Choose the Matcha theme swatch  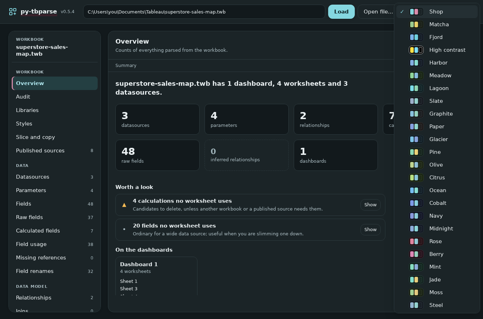click(416, 24)
